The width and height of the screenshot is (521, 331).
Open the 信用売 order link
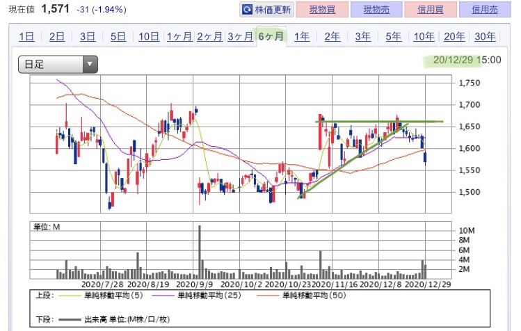[484, 9]
